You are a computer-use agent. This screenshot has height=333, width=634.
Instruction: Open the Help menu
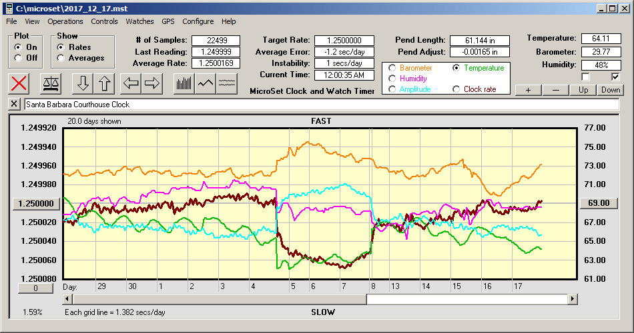(x=228, y=21)
